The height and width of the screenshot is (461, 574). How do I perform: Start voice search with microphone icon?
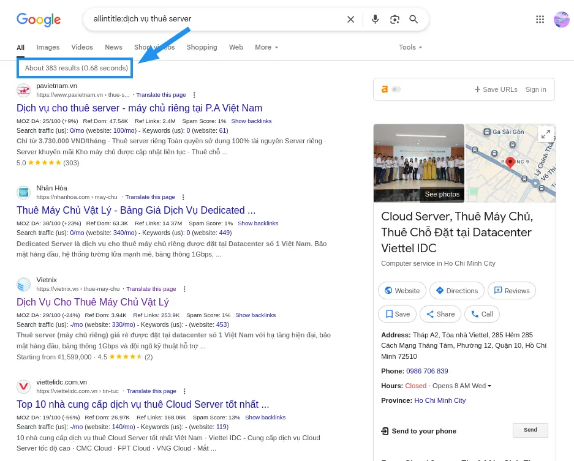(375, 20)
